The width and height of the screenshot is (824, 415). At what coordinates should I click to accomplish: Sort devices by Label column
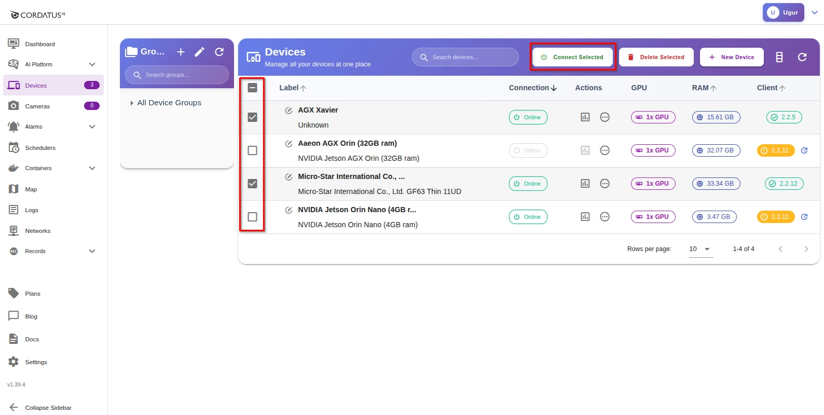[293, 88]
